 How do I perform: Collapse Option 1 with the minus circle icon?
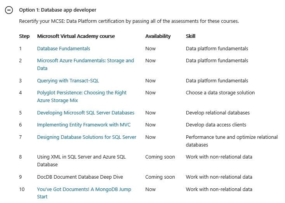tap(9, 10)
